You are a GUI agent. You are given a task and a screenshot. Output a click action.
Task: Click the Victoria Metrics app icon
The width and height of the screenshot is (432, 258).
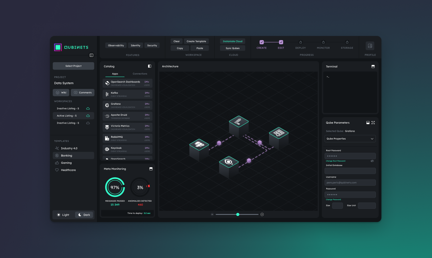[x=107, y=127]
